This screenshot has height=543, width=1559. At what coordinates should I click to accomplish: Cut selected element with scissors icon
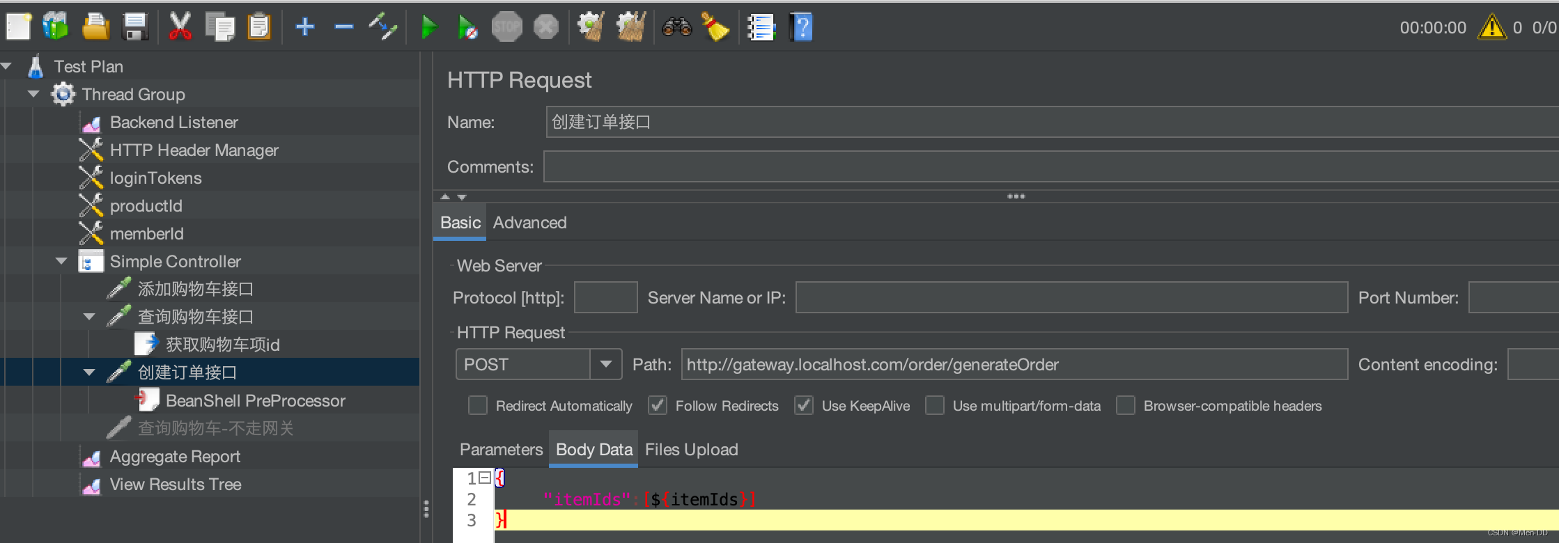(x=180, y=27)
